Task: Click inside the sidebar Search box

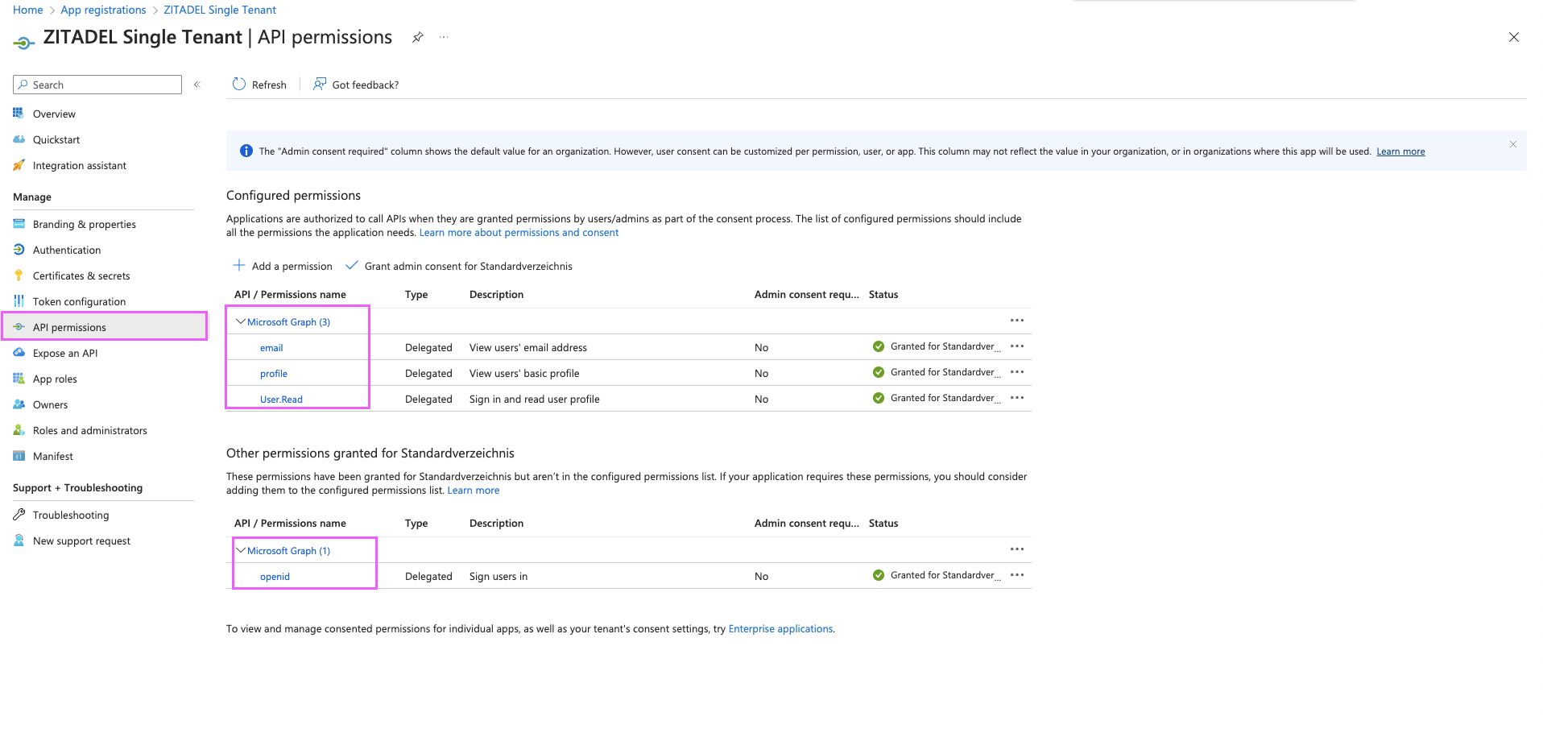Action: [x=97, y=84]
